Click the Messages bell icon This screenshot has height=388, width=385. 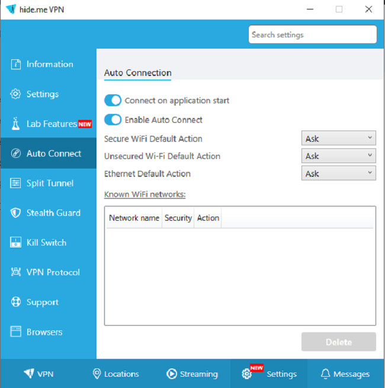tap(325, 374)
